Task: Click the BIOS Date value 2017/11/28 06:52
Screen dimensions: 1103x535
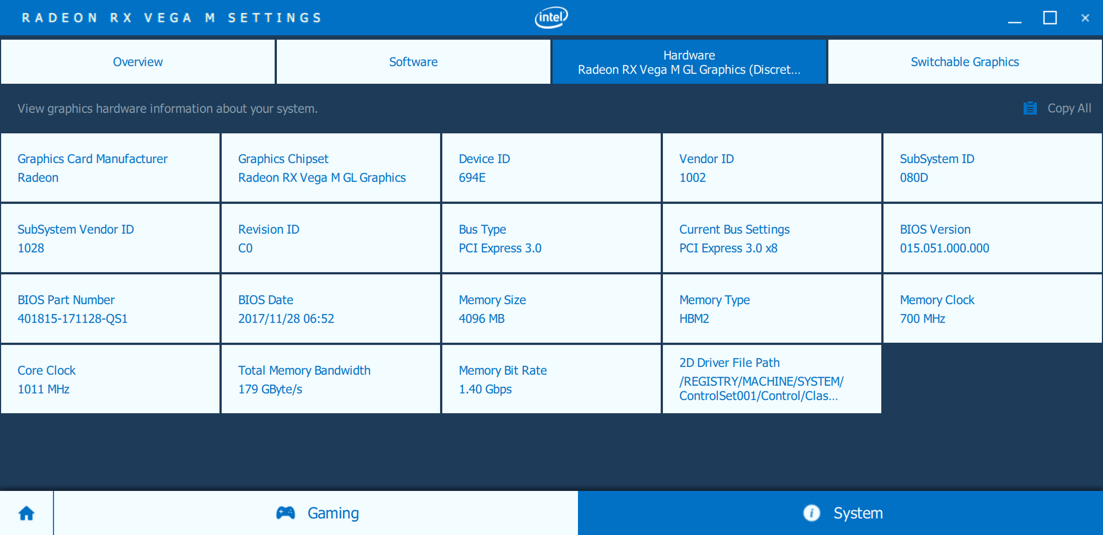Action: click(286, 319)
